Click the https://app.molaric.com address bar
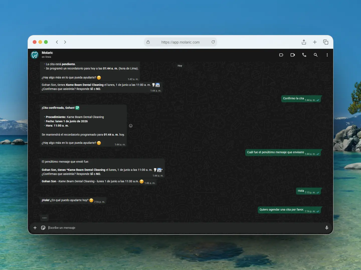The image size is (361, 270). click(180, 42)
